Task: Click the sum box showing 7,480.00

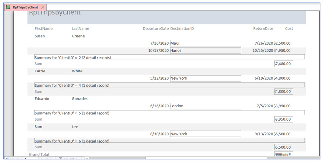Action: 284,64
